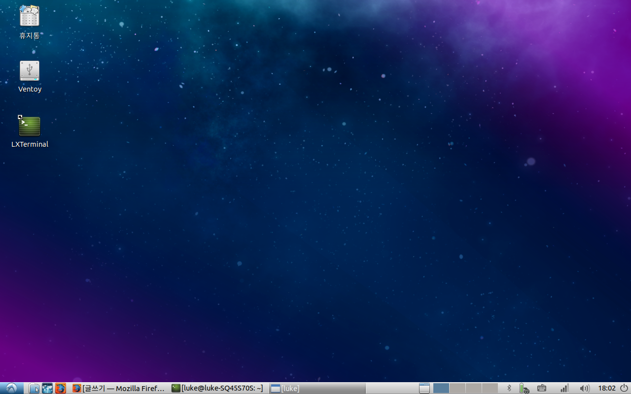Image resolution: width=631 pixels, height=394 pixels.
Task: Restore the minimized [luke] window
Action: point(285,388)
